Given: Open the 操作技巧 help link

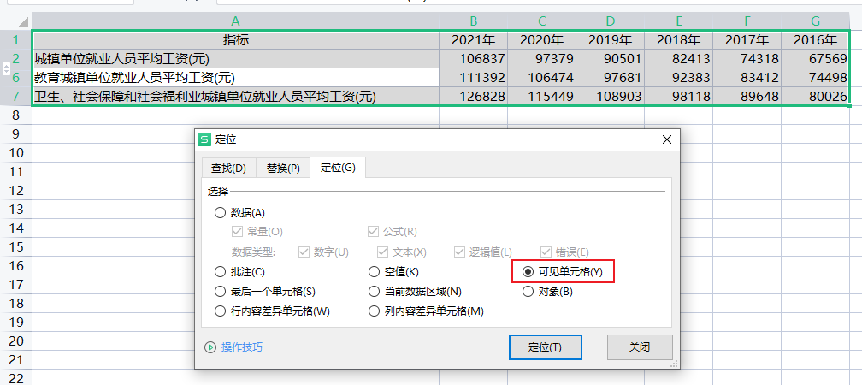Looking at the screenshot, I should coord(242,347).
